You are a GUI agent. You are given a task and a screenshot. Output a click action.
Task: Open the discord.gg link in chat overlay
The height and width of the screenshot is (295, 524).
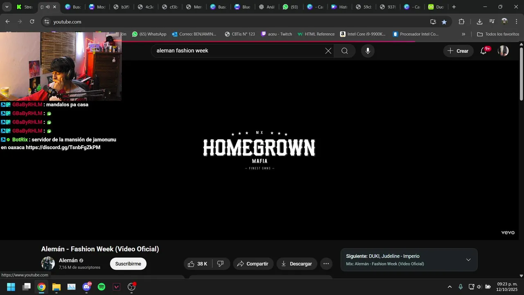pyautogui.click(x=63, y=147)
